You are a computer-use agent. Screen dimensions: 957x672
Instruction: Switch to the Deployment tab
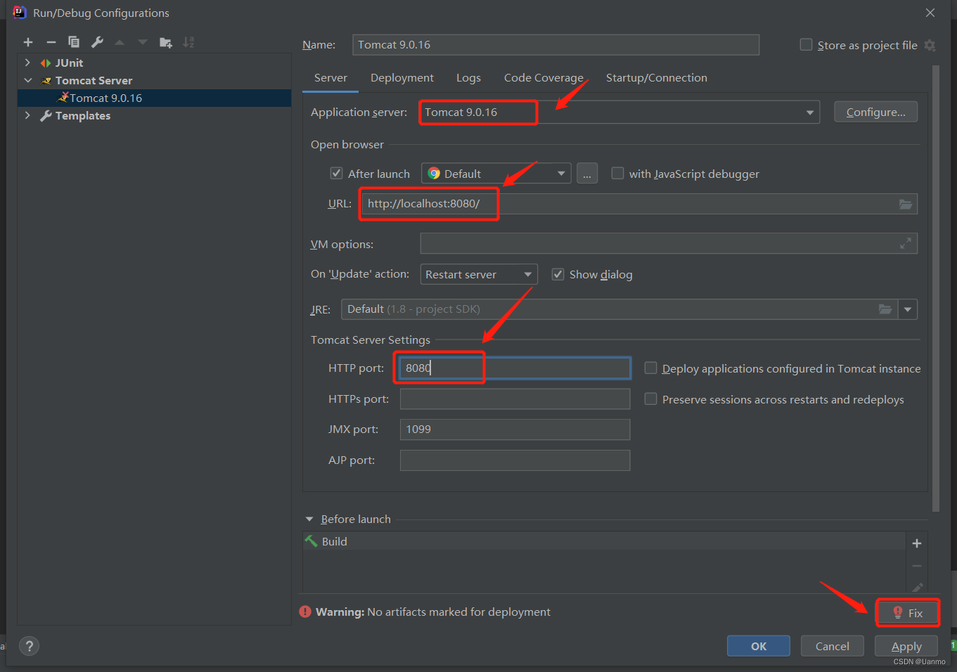(x=402, y=78)
